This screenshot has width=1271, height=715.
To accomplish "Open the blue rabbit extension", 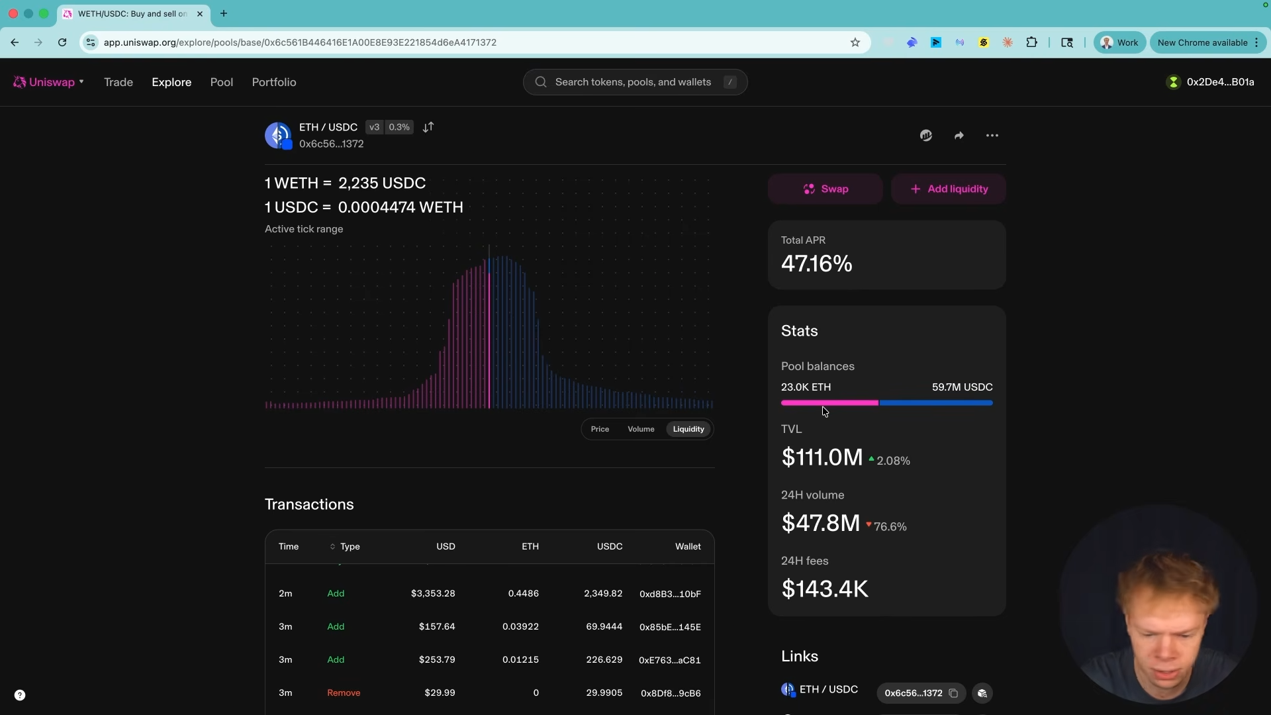I will [912, 42].
